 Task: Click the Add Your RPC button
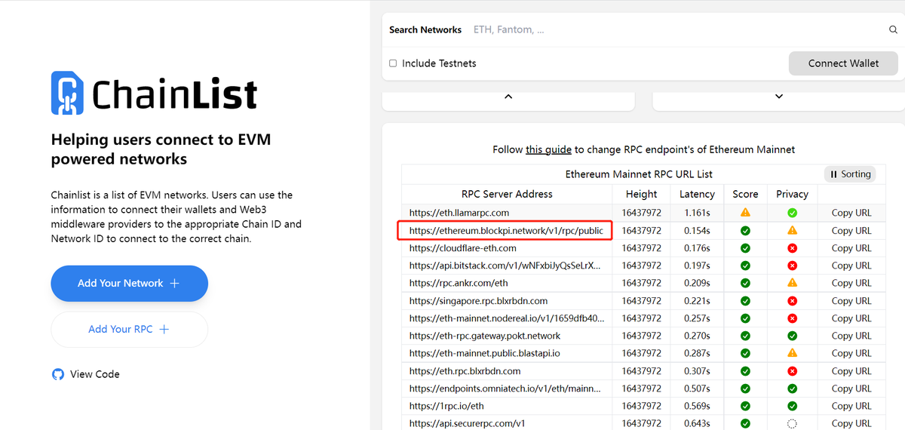pyautogui.click(x=129, y=330)
